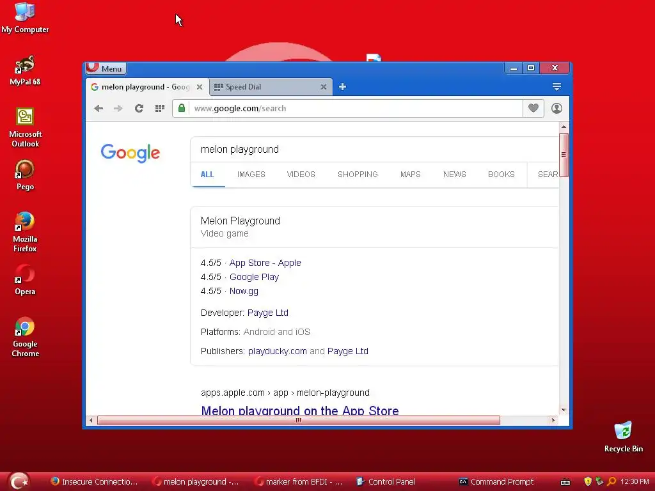Select My Computer desktop icon
The height and width of the screenshot is (491, 655).
(x=25, y=18)
